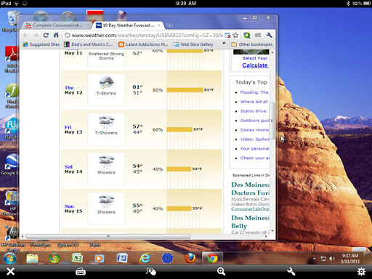Toggle the mouse pointer mode icon
This screenshot has height=279, width=372.
[x=150, y=272]
